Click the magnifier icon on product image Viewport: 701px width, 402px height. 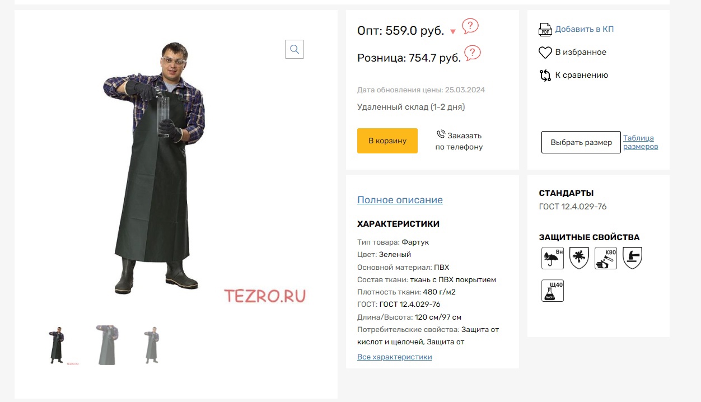tap(295, 49)
